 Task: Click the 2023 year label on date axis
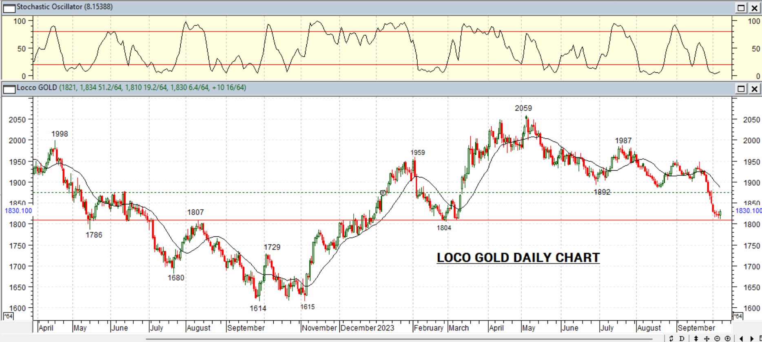(x=385, y=328)
